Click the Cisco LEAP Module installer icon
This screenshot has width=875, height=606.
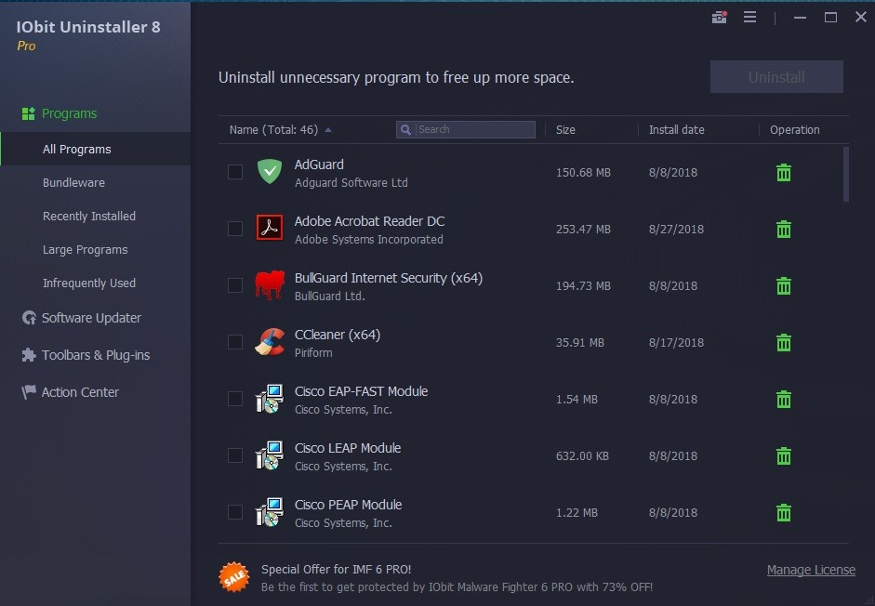coord(270,455)
